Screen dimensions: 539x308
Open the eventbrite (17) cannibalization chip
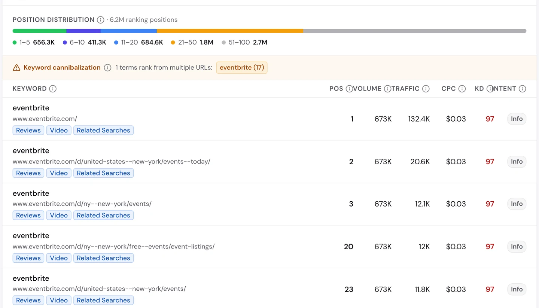click(242, 68)
